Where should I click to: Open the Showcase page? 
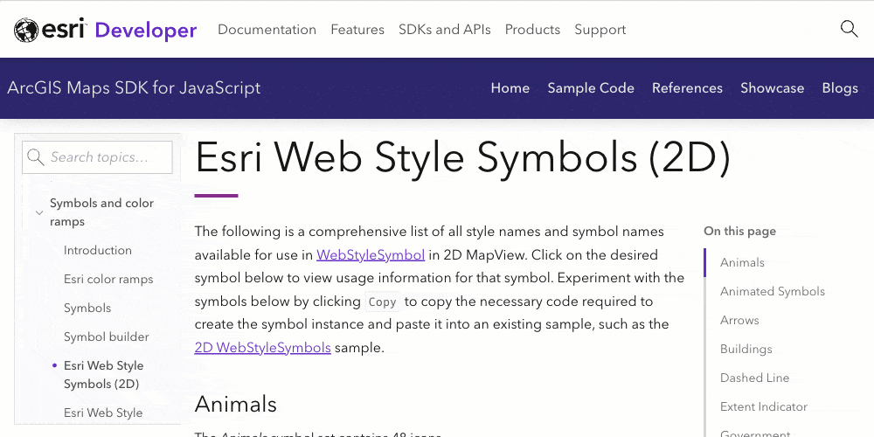(x=772, y=88)
